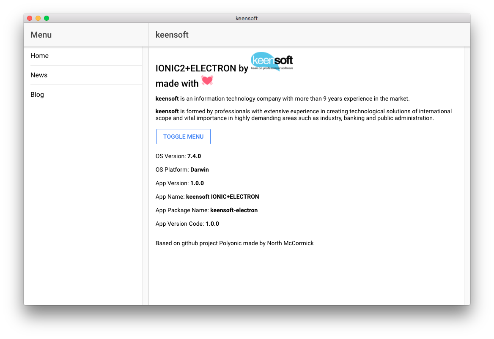Viewport: 494px width, 339px height.
Task: Click the OS Version 7.4.0 line
Action: pos(178,156)
